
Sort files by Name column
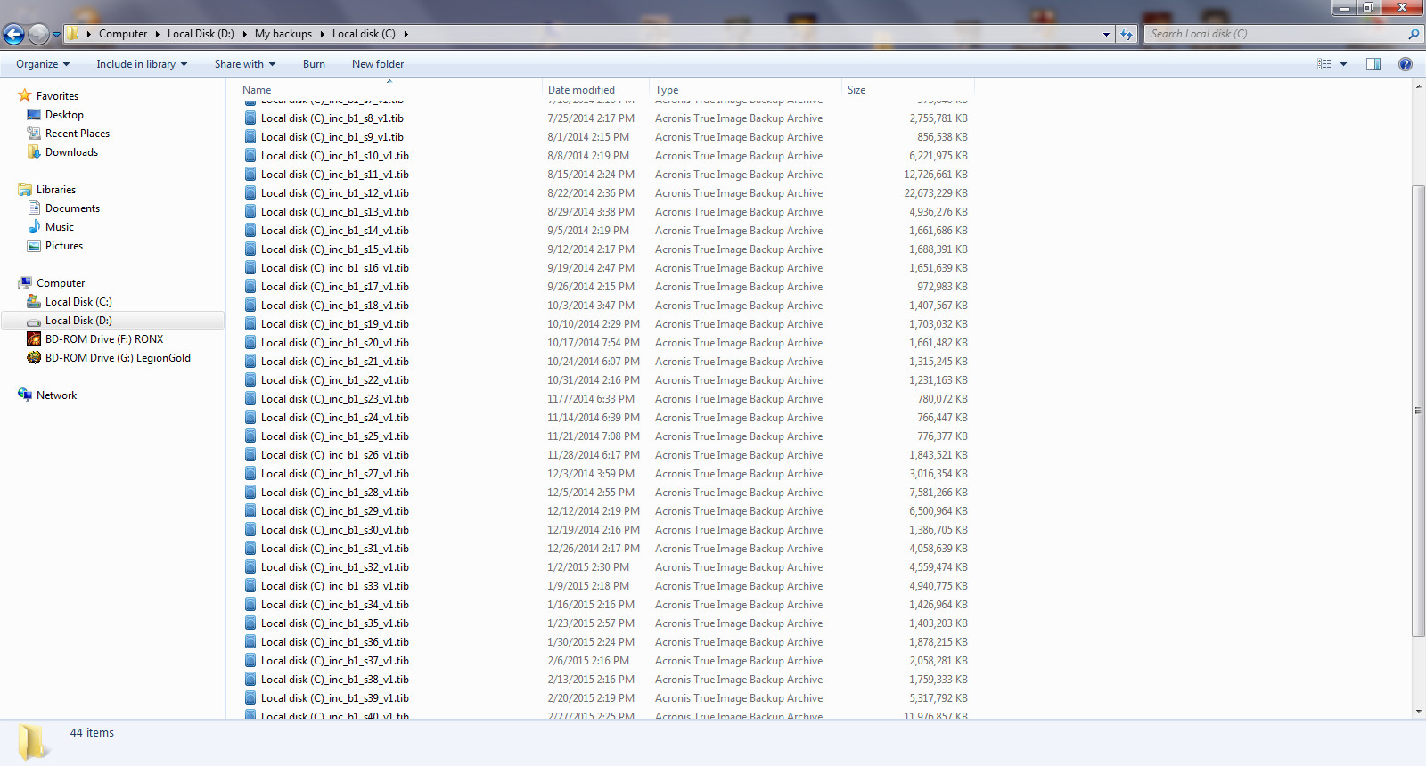[x=257, y=90]
